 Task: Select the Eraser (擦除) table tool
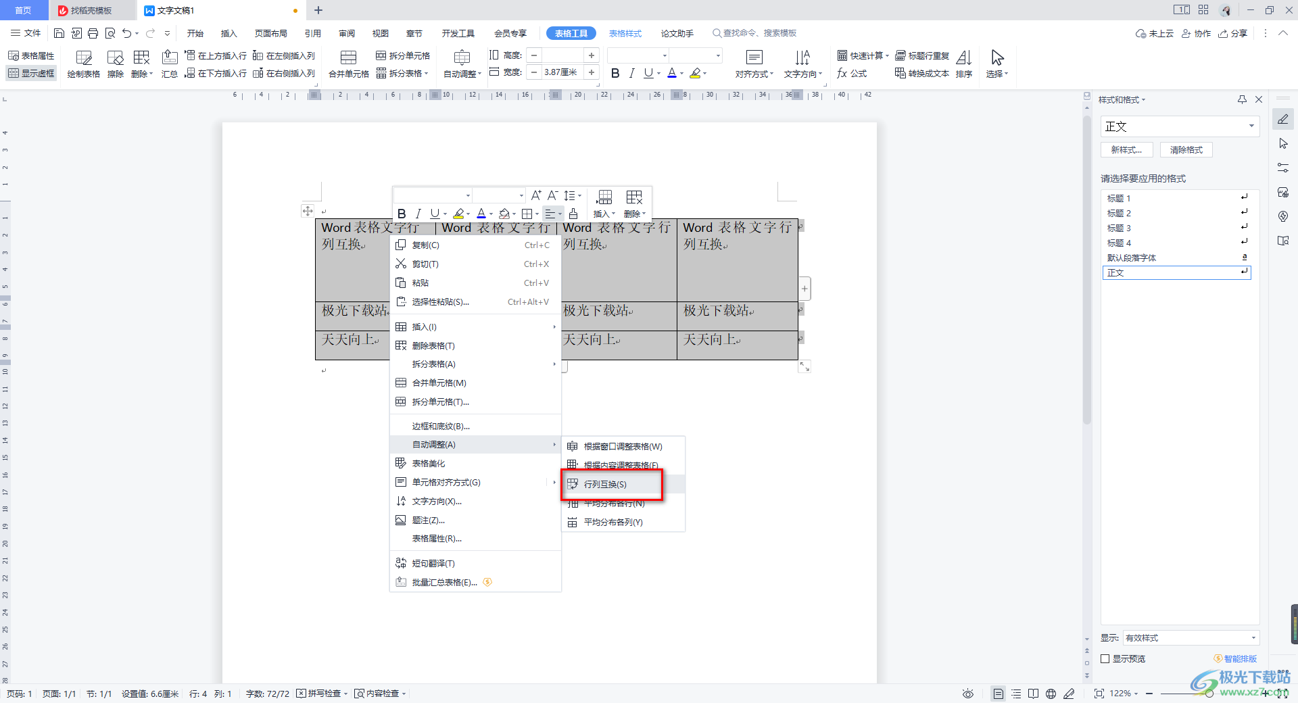point(116,64)
